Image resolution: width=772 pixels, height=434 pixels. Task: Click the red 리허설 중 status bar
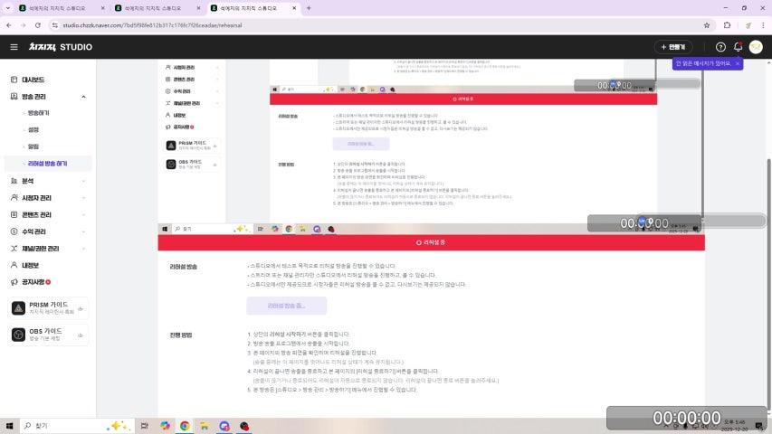coord(432,242)
